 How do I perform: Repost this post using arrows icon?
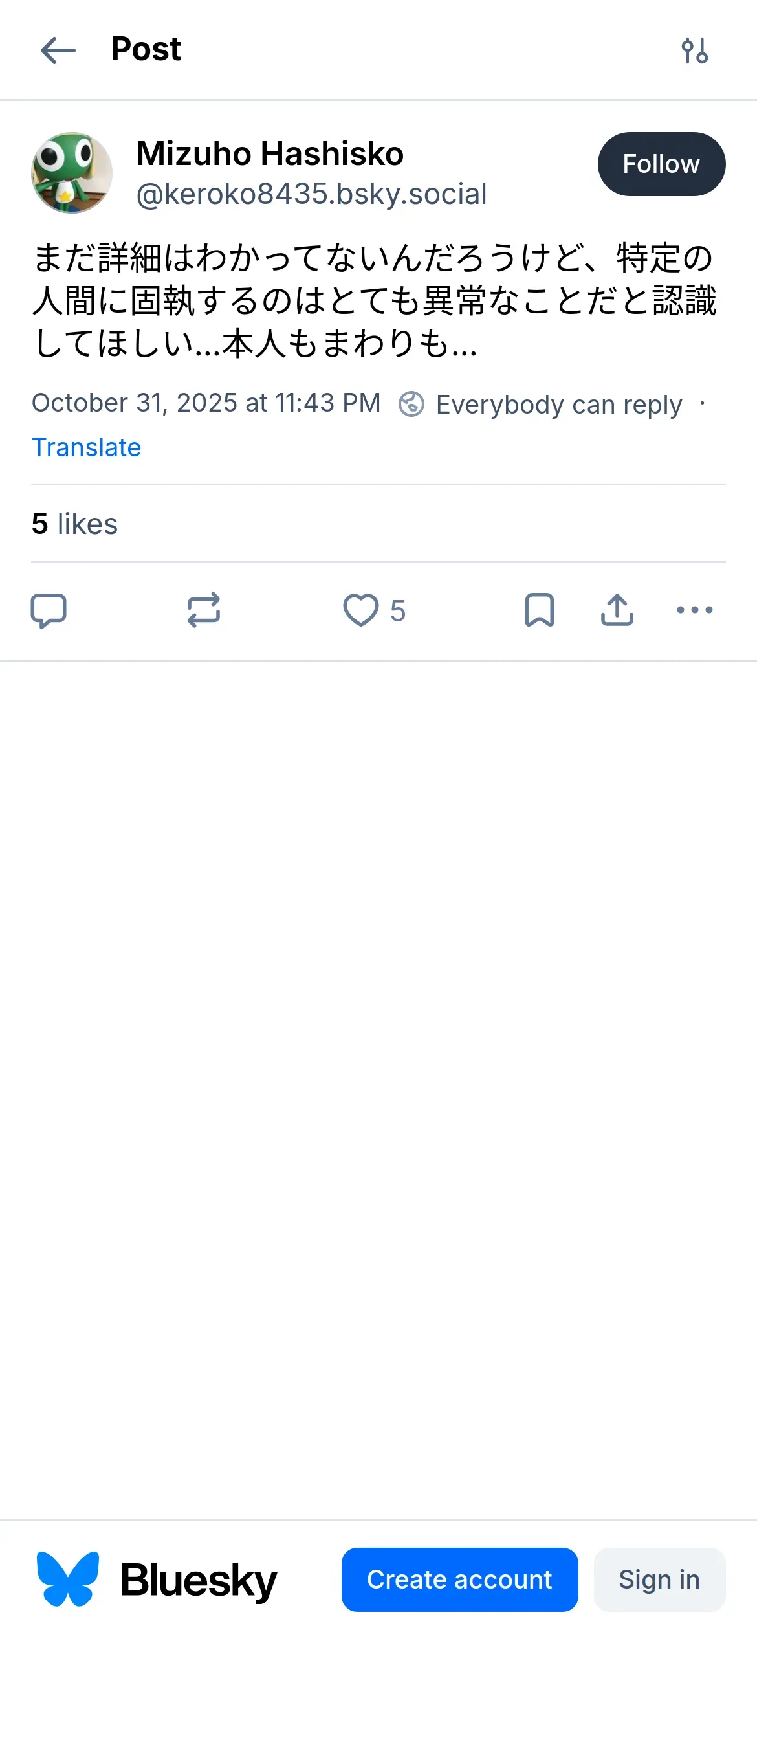[203, 610]
